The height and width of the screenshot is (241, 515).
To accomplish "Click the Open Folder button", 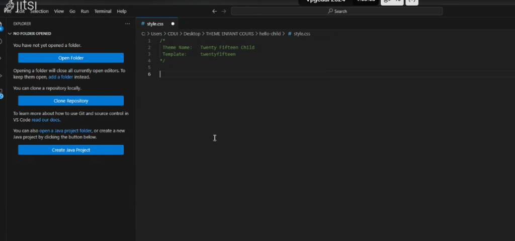I will tap(71, 58).
